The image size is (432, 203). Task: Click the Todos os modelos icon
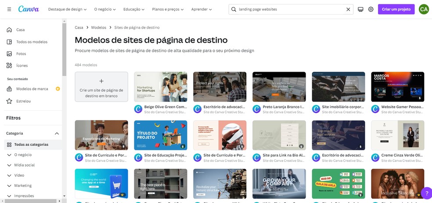(x=9, y=42)
